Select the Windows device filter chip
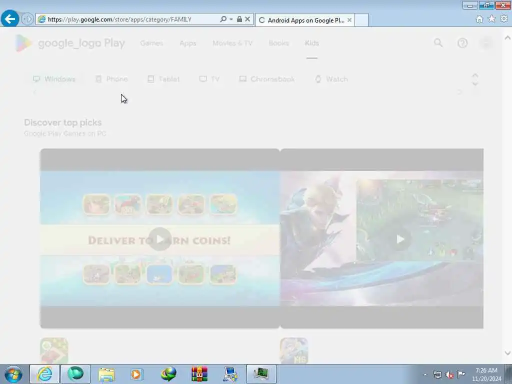Viewport: 512px width, 384px height. tap(54, 79)
